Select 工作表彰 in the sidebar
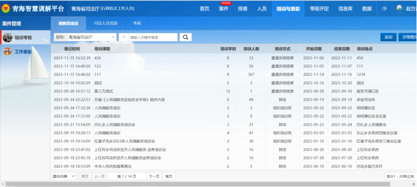The image size is (417, 187). tap(25, 51)
